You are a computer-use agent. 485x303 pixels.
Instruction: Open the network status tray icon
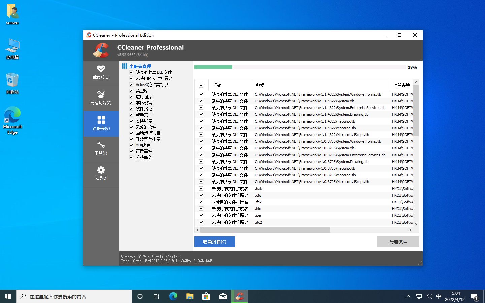pyautogui.click(x=419, y=296)
